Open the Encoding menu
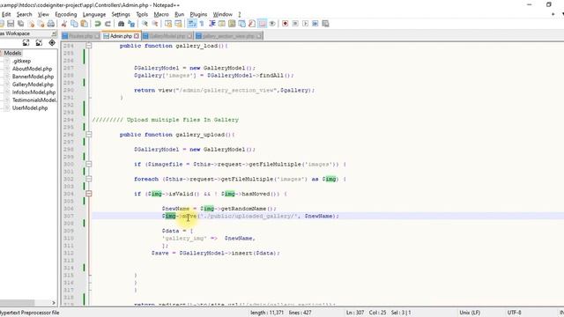Screen dimensions: 564x317 tap(66, 14)
